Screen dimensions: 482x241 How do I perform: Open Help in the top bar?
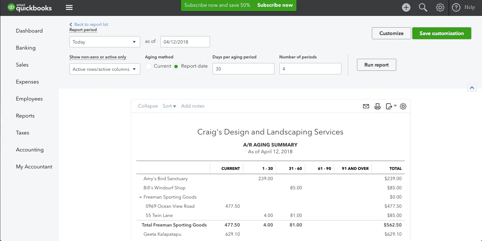tap(463, 7)
